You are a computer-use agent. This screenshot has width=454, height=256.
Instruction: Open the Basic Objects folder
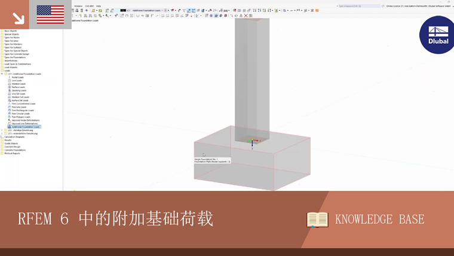tap(9, 31)
